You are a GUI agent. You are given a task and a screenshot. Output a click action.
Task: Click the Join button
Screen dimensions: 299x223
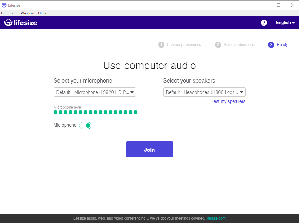coord(149,149)
